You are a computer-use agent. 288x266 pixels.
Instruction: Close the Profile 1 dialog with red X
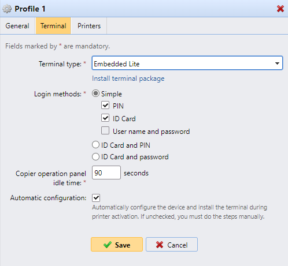(280, 9)
